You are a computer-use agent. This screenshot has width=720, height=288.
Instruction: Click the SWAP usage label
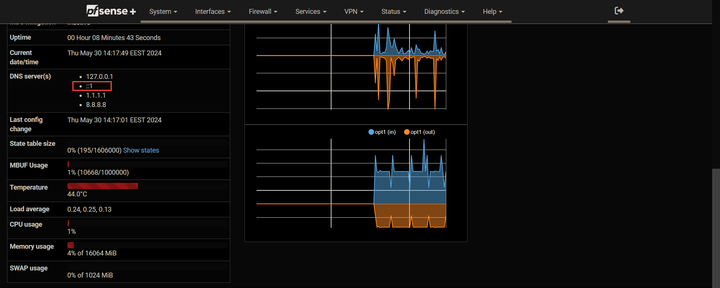pos(29,268)
